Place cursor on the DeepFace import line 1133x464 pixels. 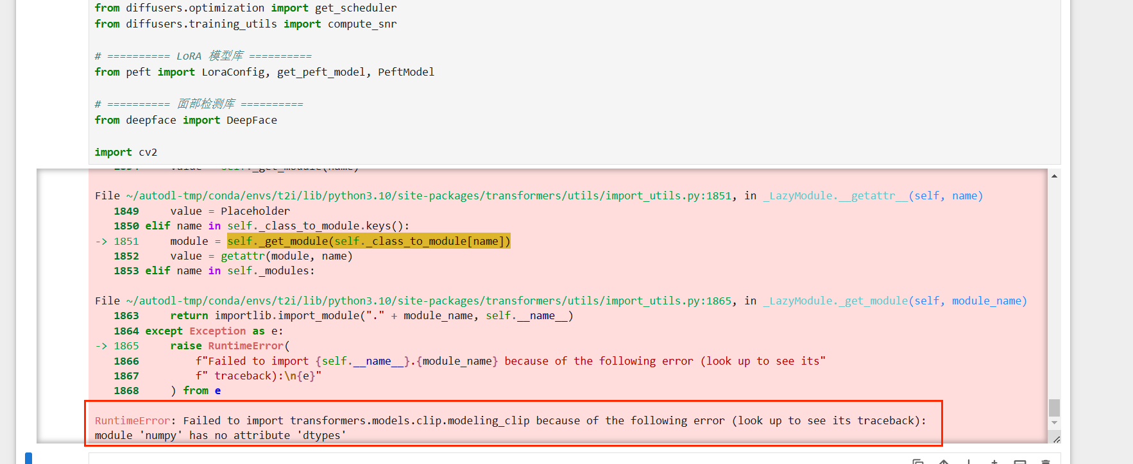186,120
